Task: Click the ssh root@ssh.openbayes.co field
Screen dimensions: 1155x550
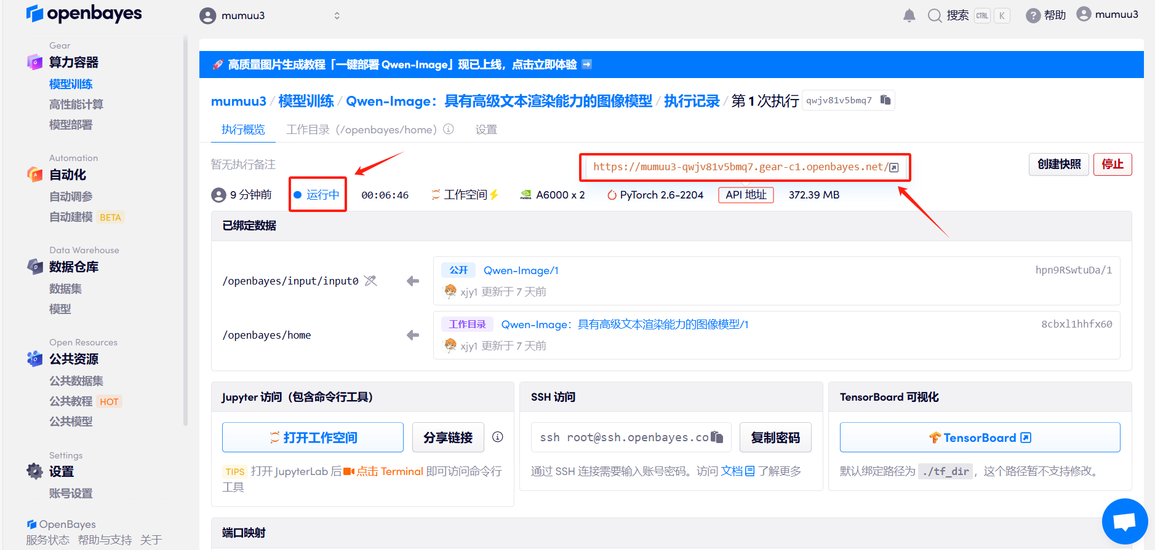Action: coord(631,437)
